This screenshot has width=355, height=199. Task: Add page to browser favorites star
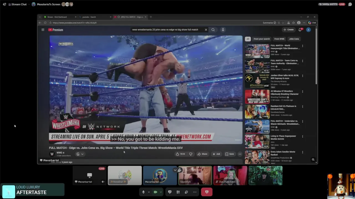point(283,23)
